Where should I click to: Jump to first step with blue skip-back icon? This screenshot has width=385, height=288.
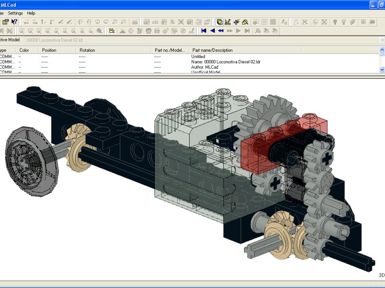tap(204, 31)
